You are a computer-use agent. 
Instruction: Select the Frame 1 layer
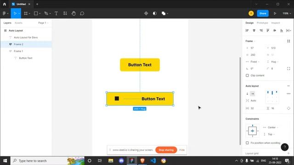point(26,51)
